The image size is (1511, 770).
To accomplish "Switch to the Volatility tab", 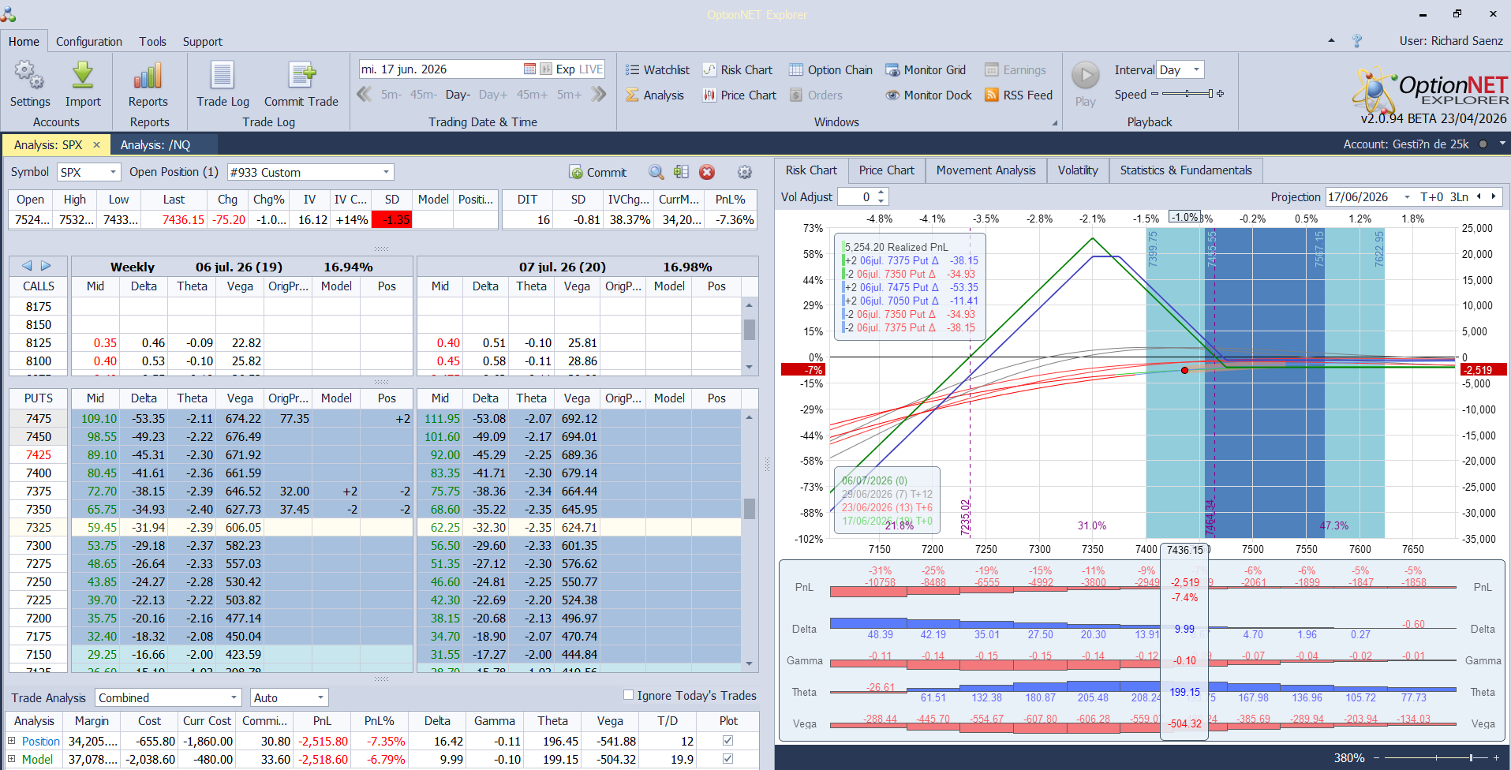I will [1078, 170].
